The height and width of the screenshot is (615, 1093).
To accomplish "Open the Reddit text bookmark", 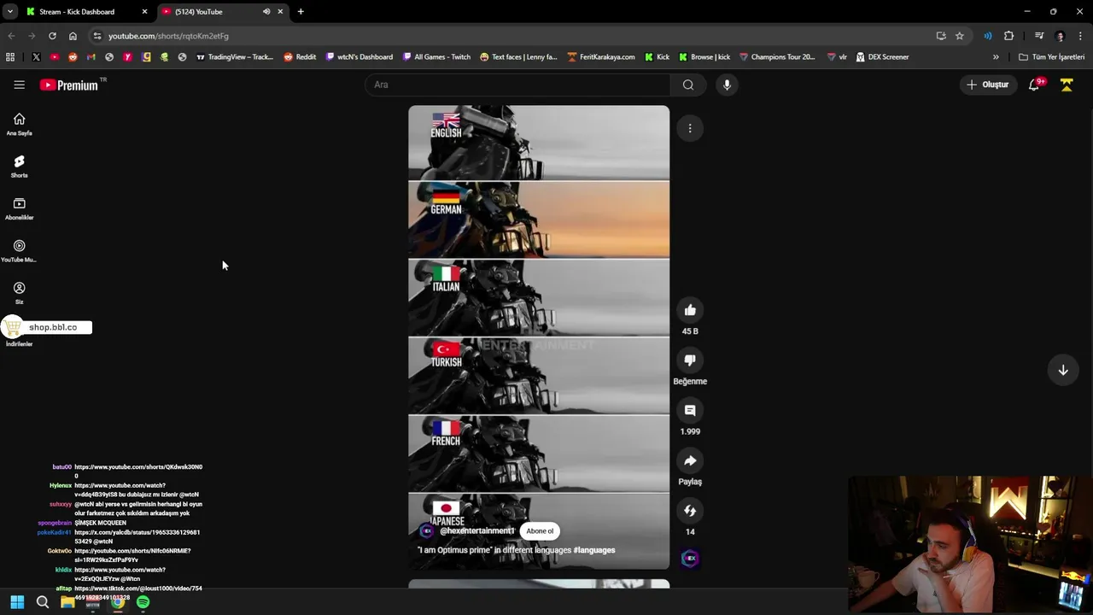I will [300, 57].
